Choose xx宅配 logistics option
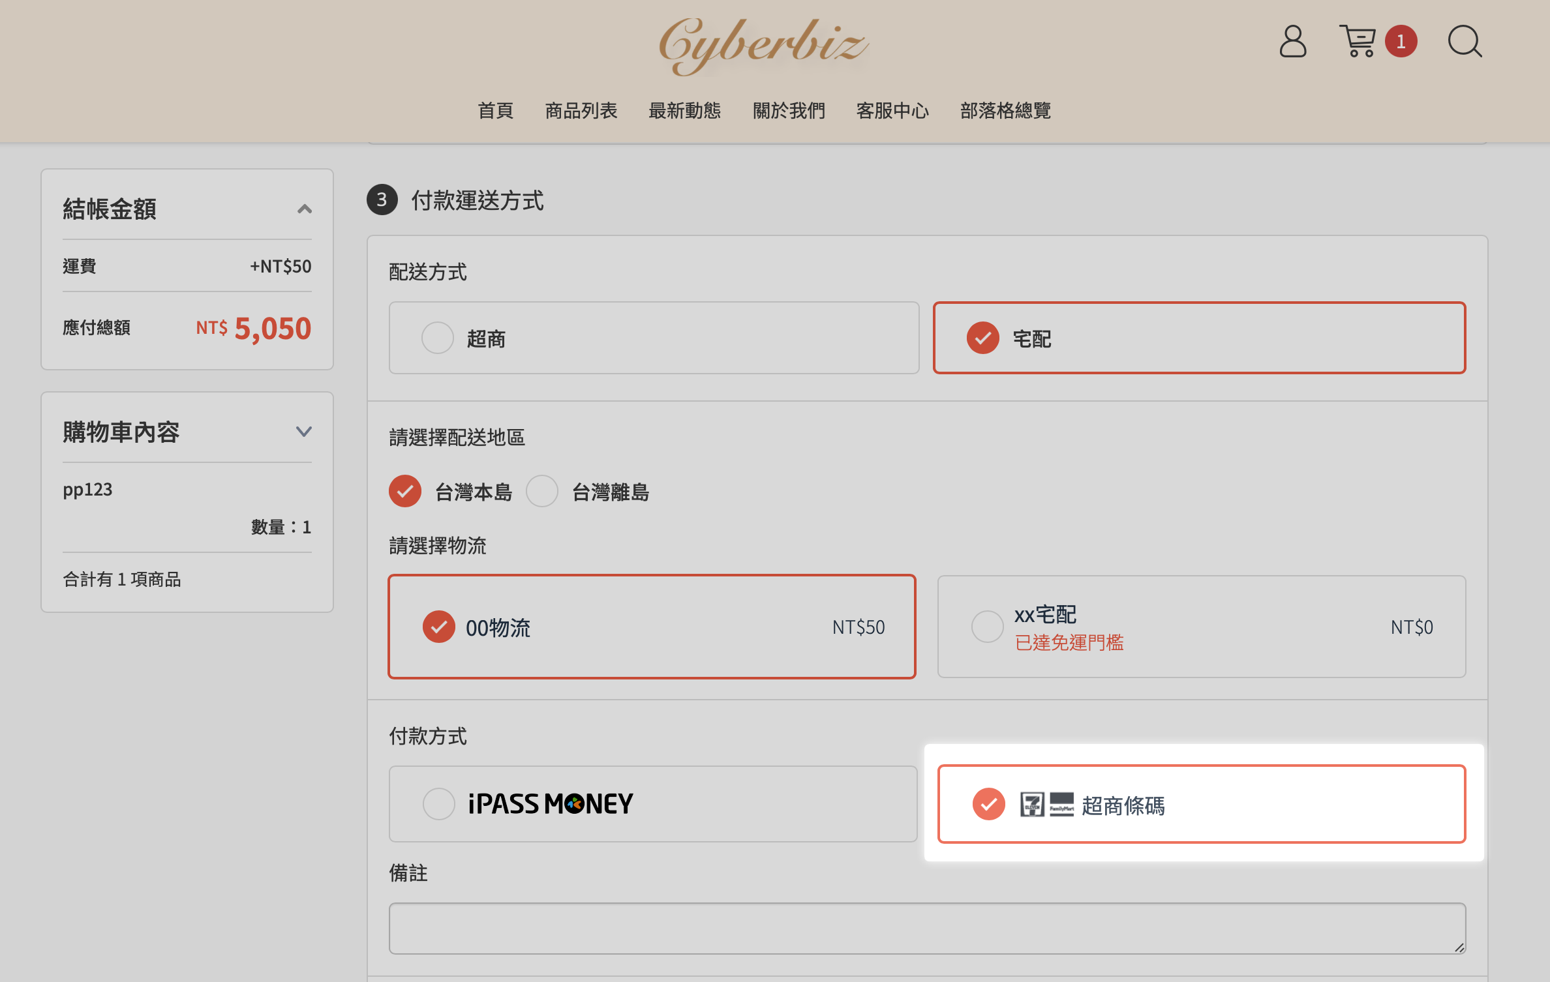 [987, 627]
